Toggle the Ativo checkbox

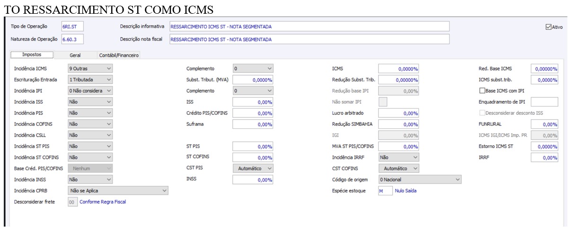point(548,27)
